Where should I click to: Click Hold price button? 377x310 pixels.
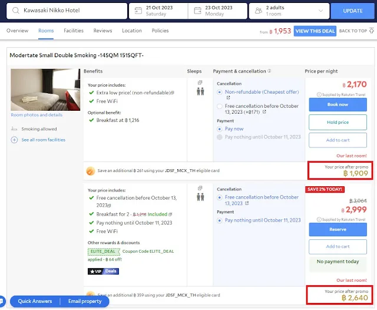pos(338,123)
